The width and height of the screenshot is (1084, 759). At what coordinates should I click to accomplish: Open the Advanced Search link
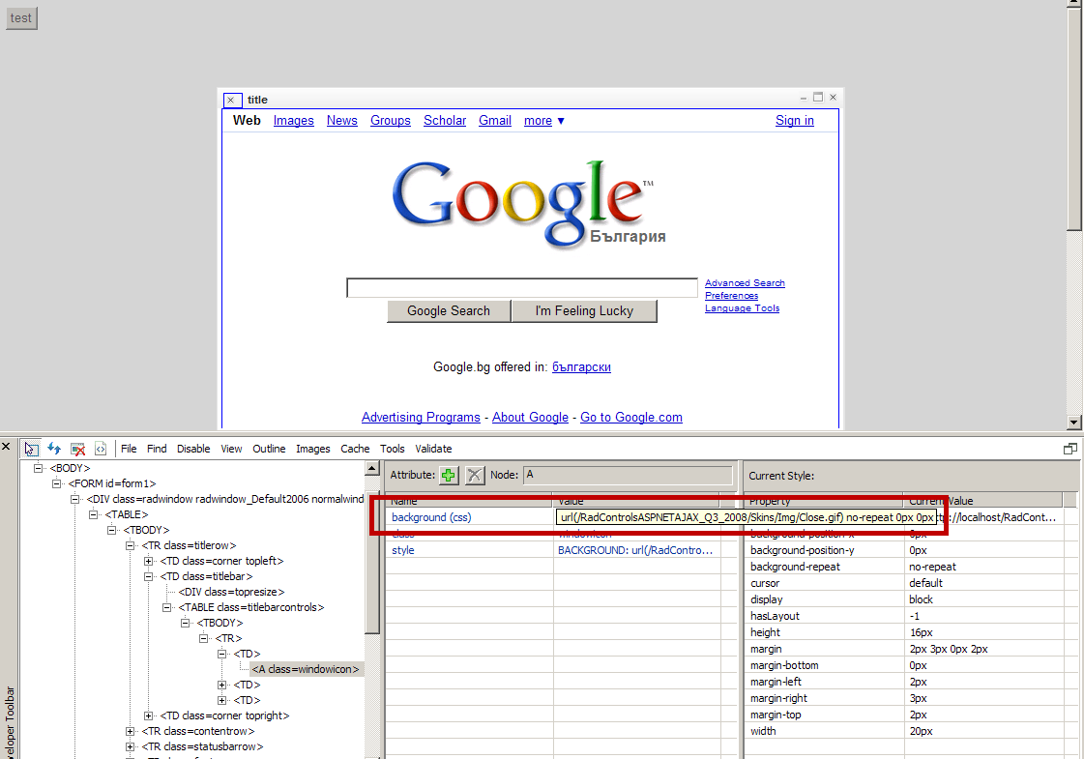(x=745, y=282)
